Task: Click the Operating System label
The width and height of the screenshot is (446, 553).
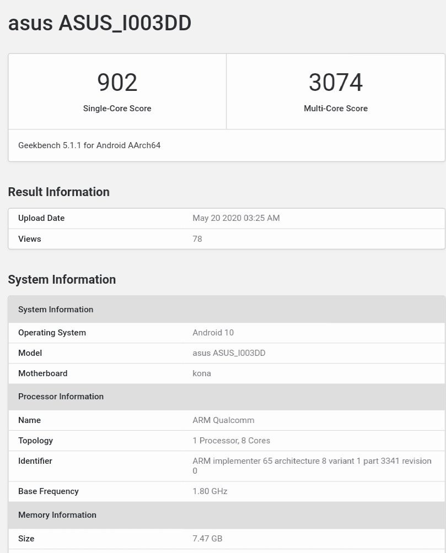Action: (52, 333)
